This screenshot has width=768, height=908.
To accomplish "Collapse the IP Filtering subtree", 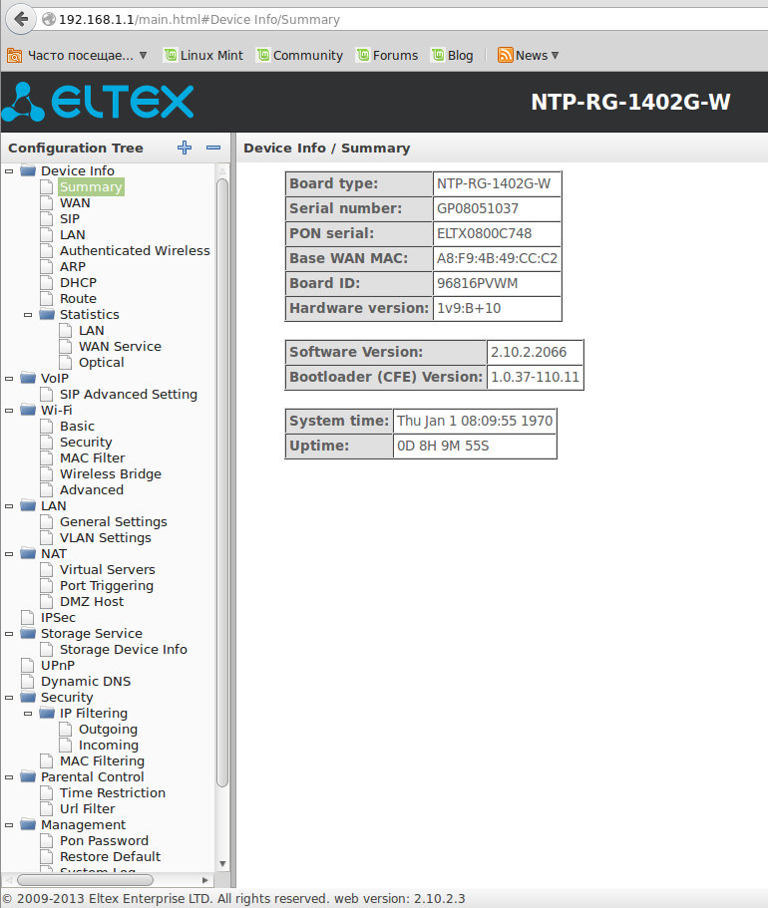I will (x=28, y=713).
